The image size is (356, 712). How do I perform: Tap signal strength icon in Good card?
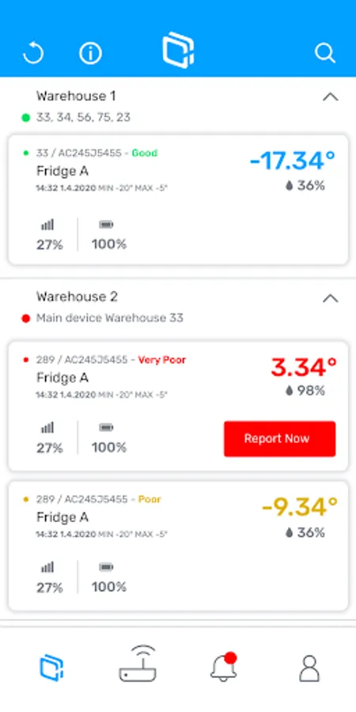[47, 225]
